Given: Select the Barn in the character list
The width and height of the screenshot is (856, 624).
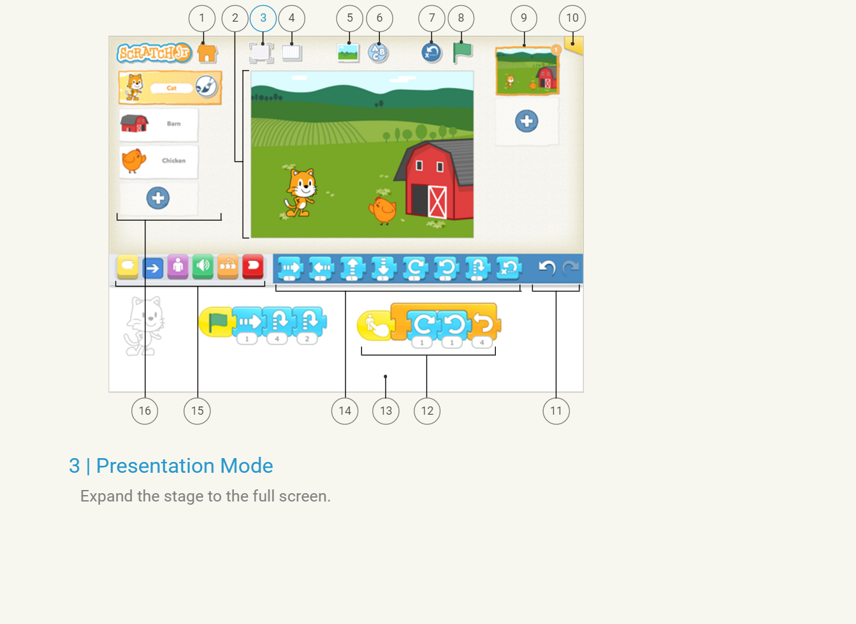Looking at the screenshot, I should click(159, 124).
